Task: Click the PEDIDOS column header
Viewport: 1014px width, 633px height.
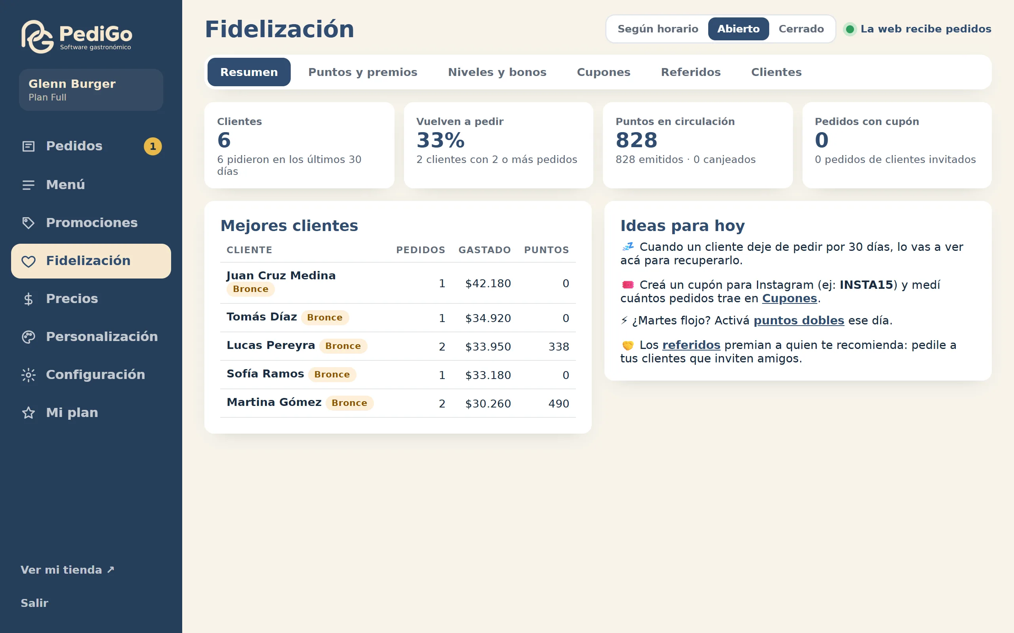Action: (x=420, y=250)
